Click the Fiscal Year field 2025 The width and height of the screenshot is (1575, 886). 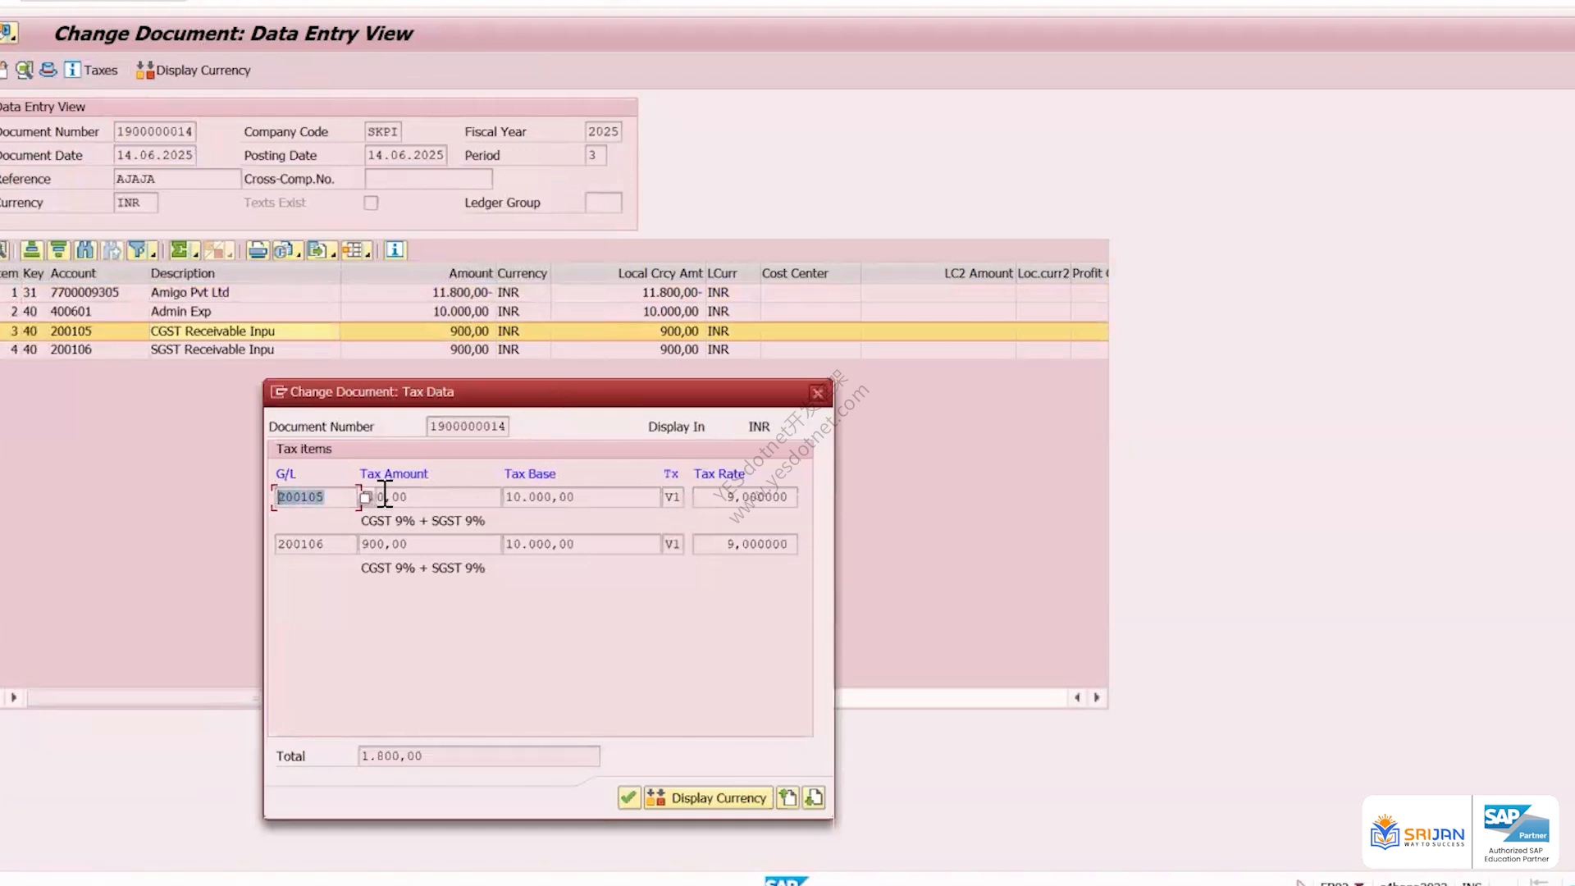tap(603, 131)
